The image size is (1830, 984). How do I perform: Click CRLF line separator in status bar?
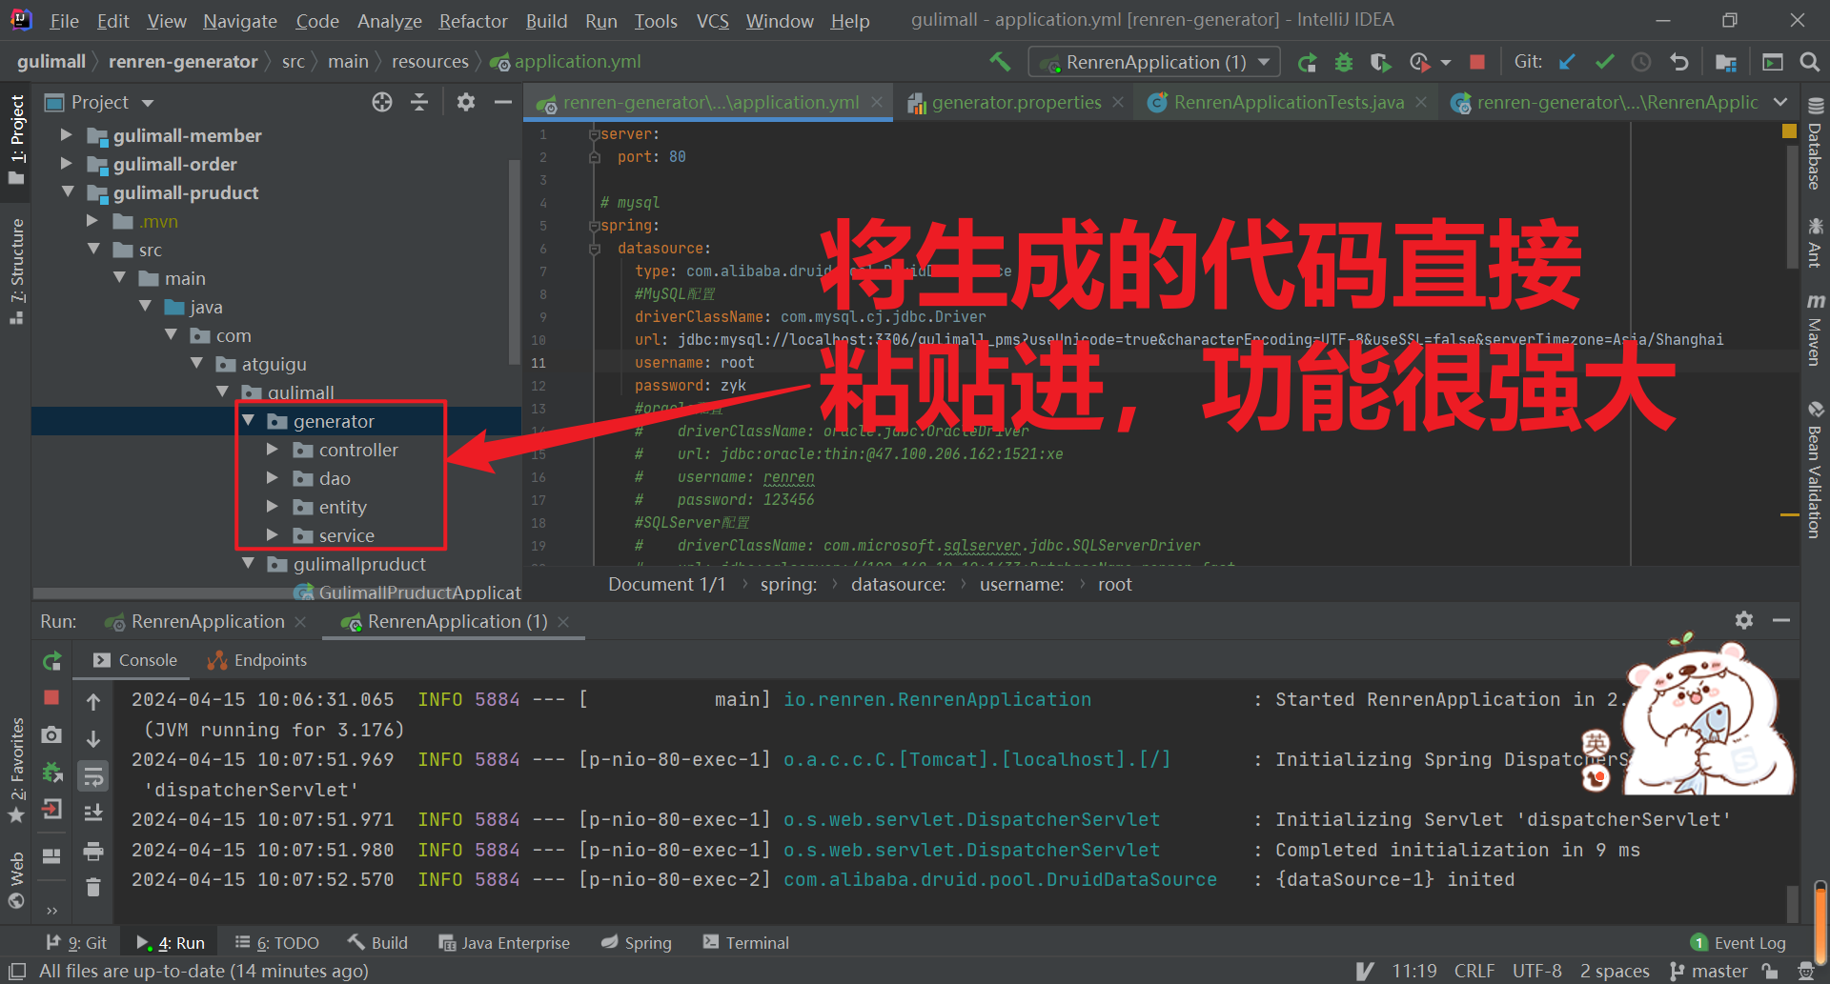pyautogui.click(x=1474, y=971)
